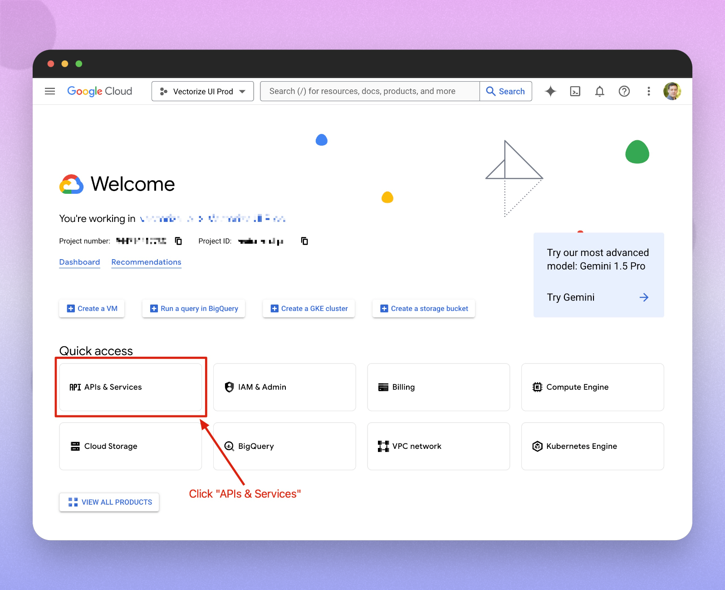Viewport: 725px width, 590px height.
Task: Open the Kubernetes Engine card
Action: [593, 446]
